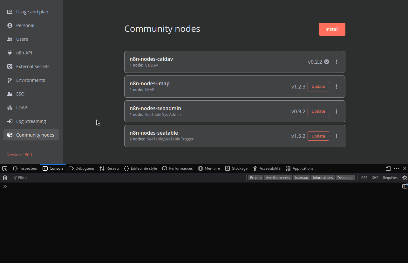
Task: Open options menu for n8n-nodes-seaadmin
Action: (337, 111)
